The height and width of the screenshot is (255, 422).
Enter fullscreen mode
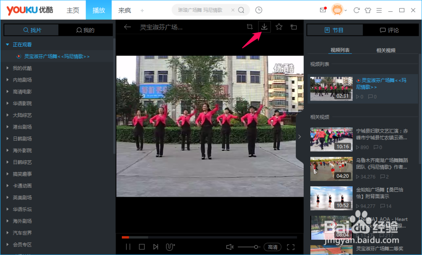(291, 247)
